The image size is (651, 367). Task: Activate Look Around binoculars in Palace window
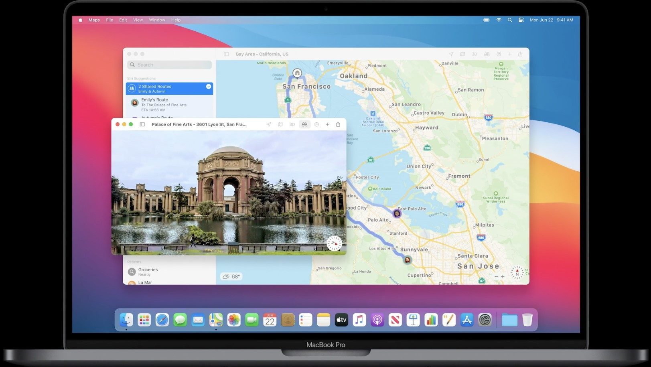click(304, 124)
